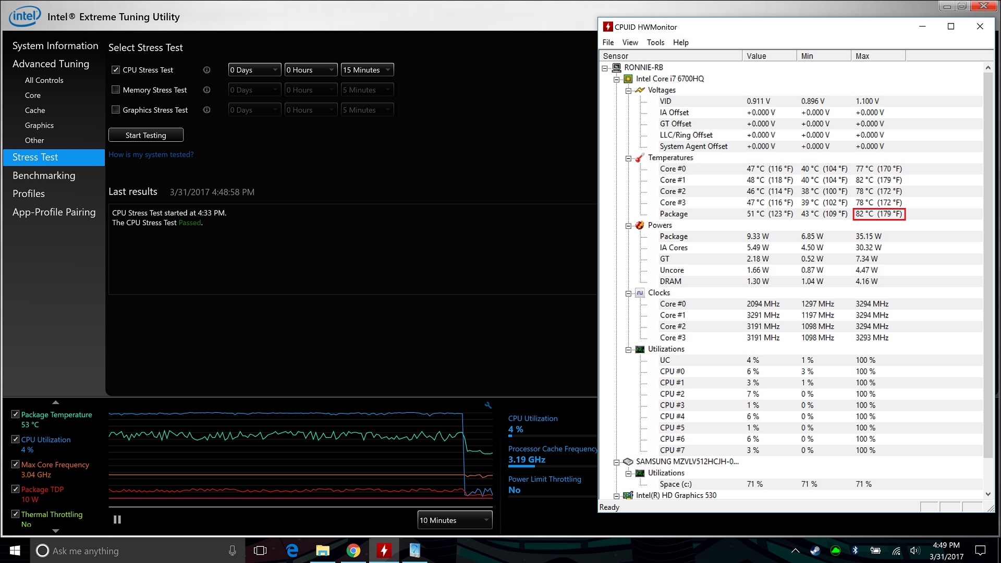Click the HWMonitor vertical scrollbar thumb
This screenshot has width=1001, height=563.
987,265
